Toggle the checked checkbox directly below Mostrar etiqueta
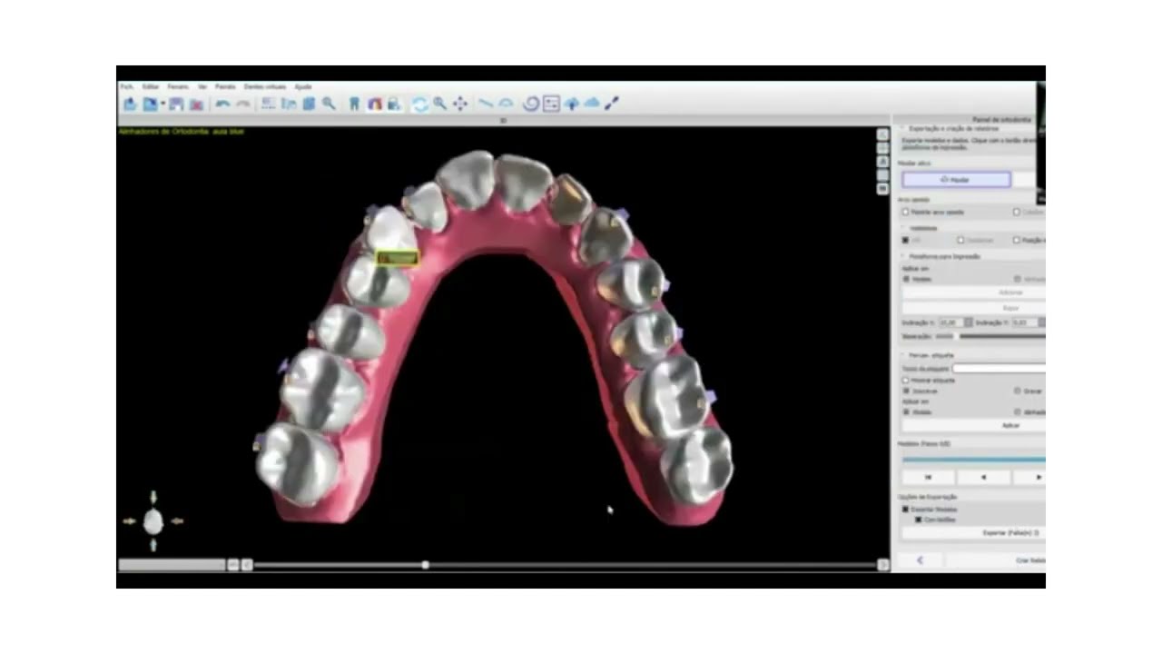The height and width of the screenshot is (654, 1162). tap(905, 391)
